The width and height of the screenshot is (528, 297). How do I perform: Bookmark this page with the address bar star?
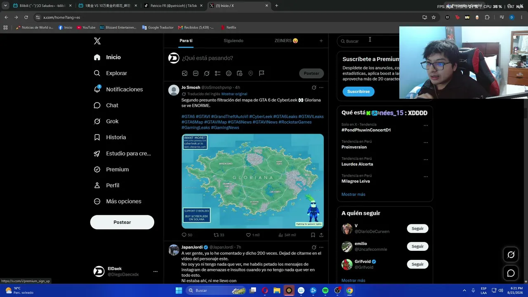[434, 17]
